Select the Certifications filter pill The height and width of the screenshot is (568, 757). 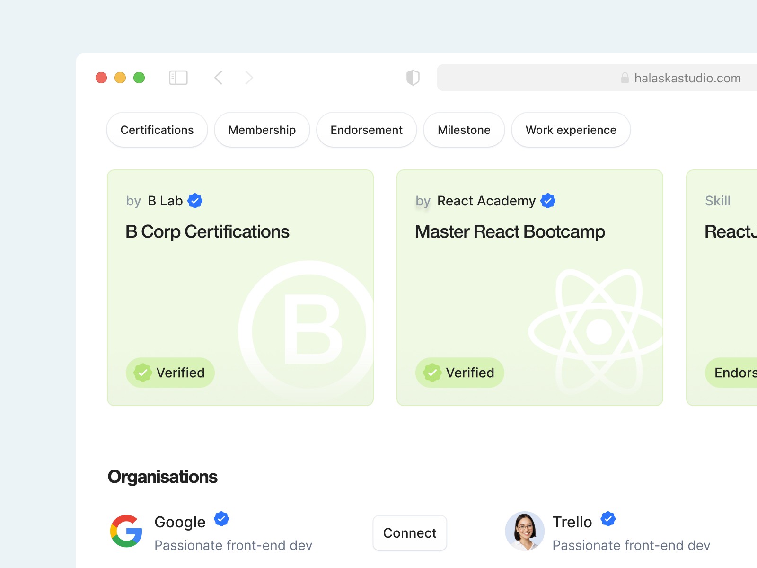[157, 130]
